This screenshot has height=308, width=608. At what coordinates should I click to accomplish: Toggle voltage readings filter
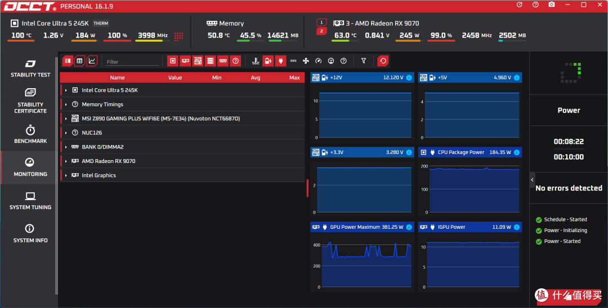[x=268, y=61]
